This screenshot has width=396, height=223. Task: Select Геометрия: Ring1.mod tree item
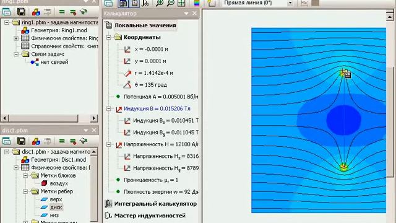pos(59,30)
